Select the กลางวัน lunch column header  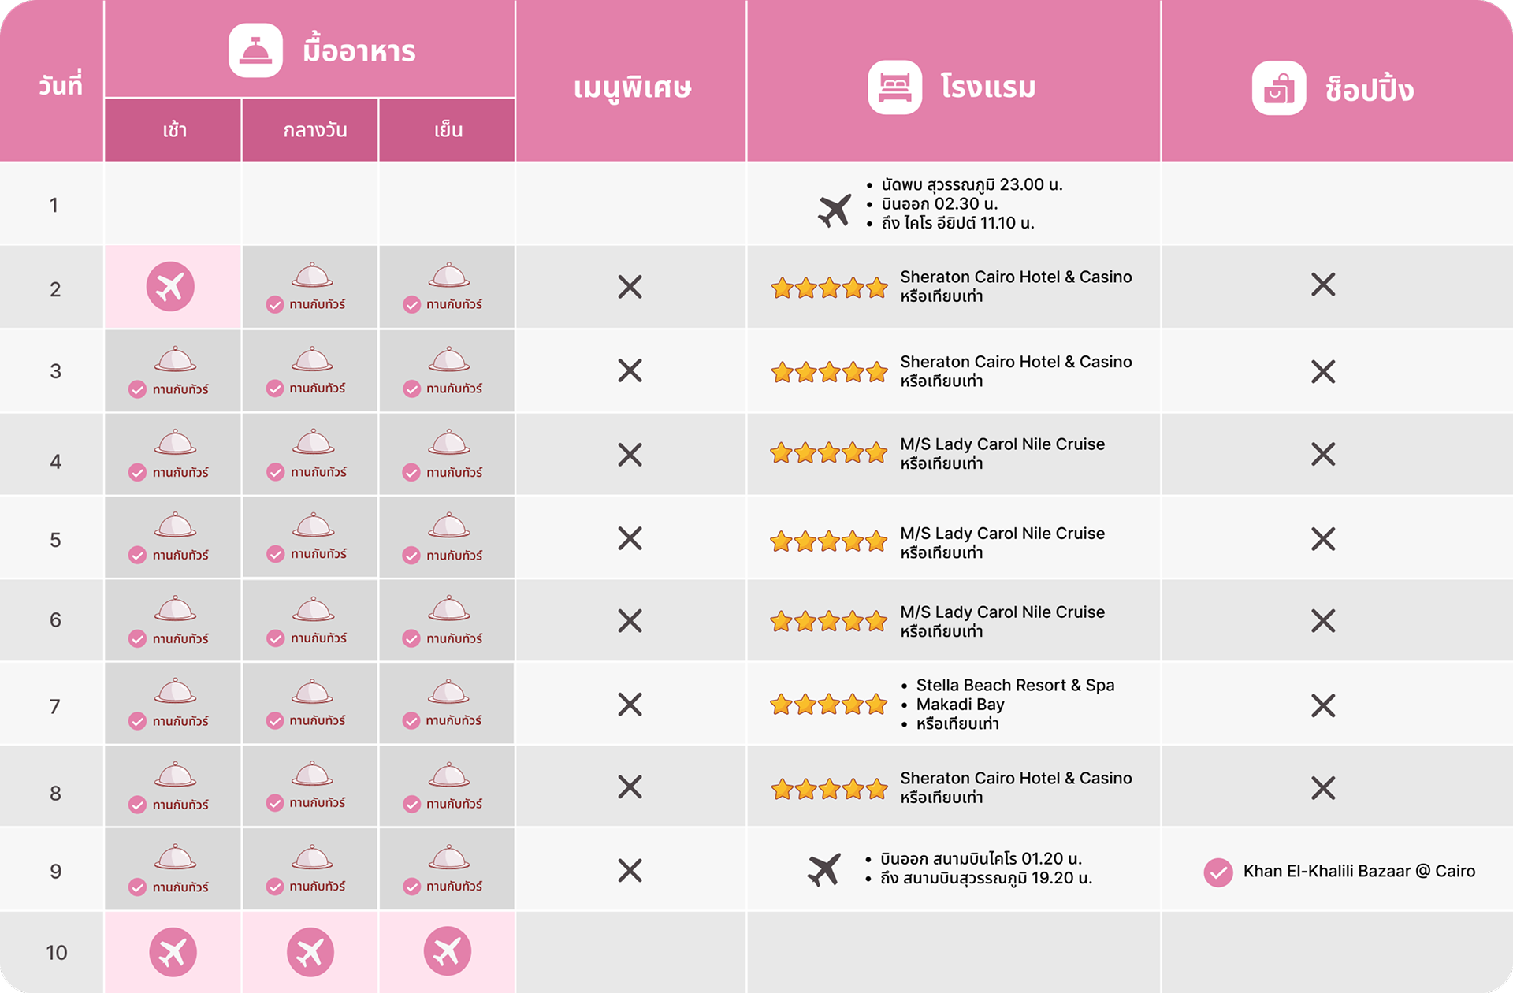[x=314, y=130]
